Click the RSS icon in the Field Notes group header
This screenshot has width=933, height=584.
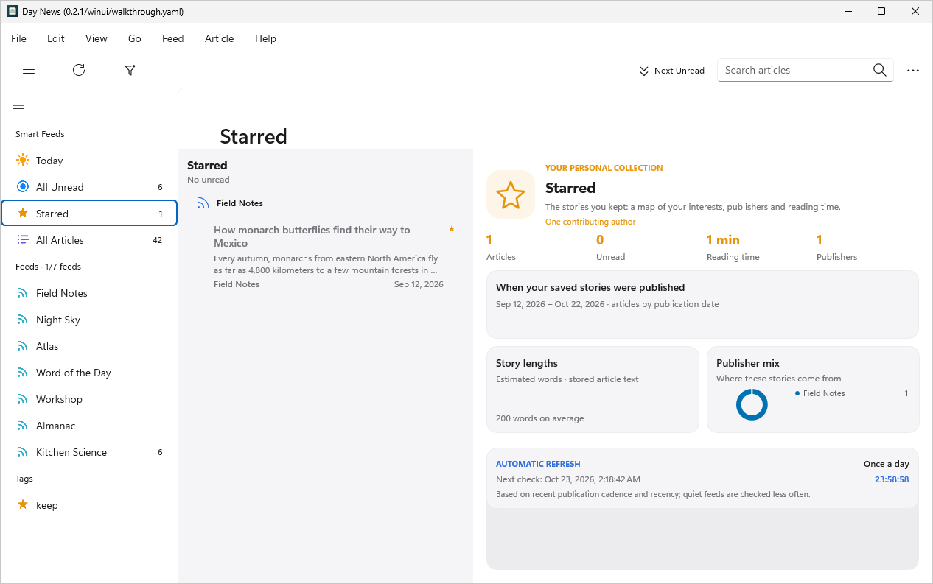[x=203, y=203]
